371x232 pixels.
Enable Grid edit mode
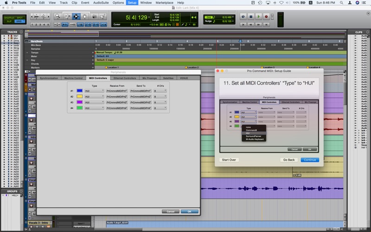pos(19,21)
